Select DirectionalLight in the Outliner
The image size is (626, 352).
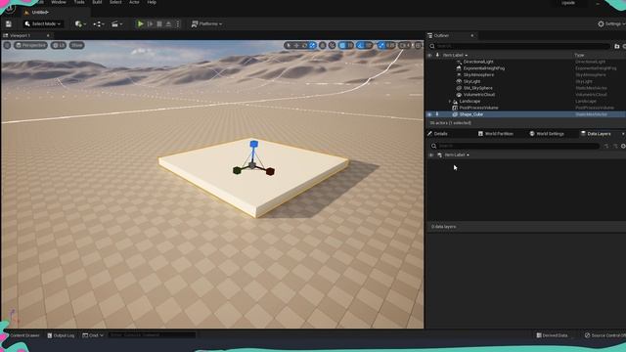[x=478, y=62]
